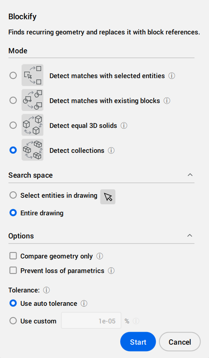This screenshot has height=358, width=209.
Task: Click the existing blocks mode illustration icon
Action: (x=33, y=100)
